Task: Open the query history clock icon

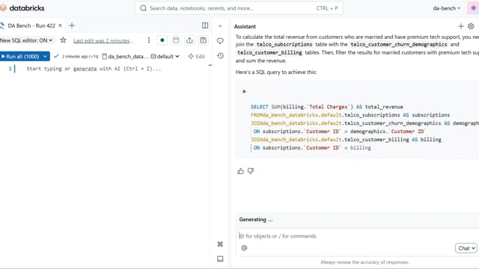Action: [x=220, y=55]
